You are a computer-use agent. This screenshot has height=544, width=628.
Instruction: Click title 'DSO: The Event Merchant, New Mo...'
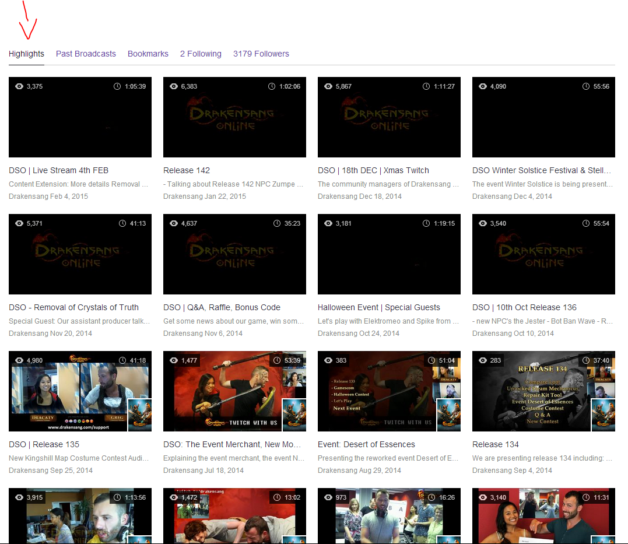(232, 444)
